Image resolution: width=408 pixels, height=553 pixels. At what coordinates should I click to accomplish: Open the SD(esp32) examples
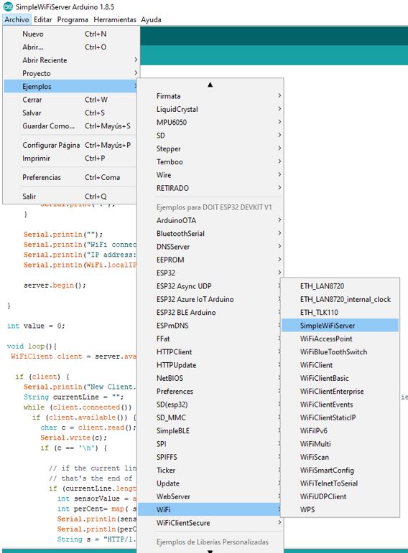tap(210, 405)
